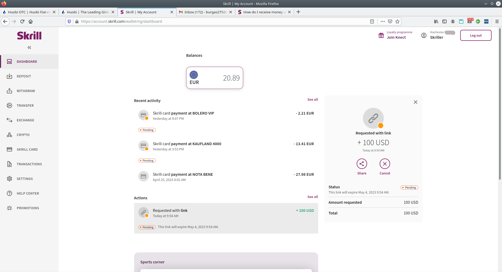This screenshot has width=502, height=272.
Task: Open a new browser tab
Action: click(x=298, y=12)
